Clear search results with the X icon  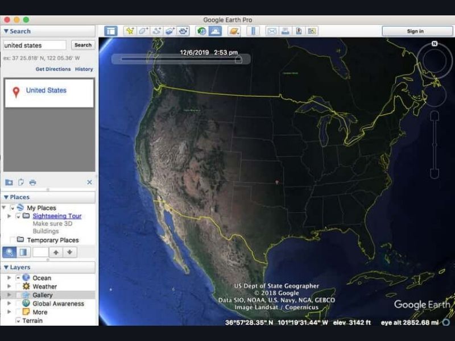click(89, 182)
